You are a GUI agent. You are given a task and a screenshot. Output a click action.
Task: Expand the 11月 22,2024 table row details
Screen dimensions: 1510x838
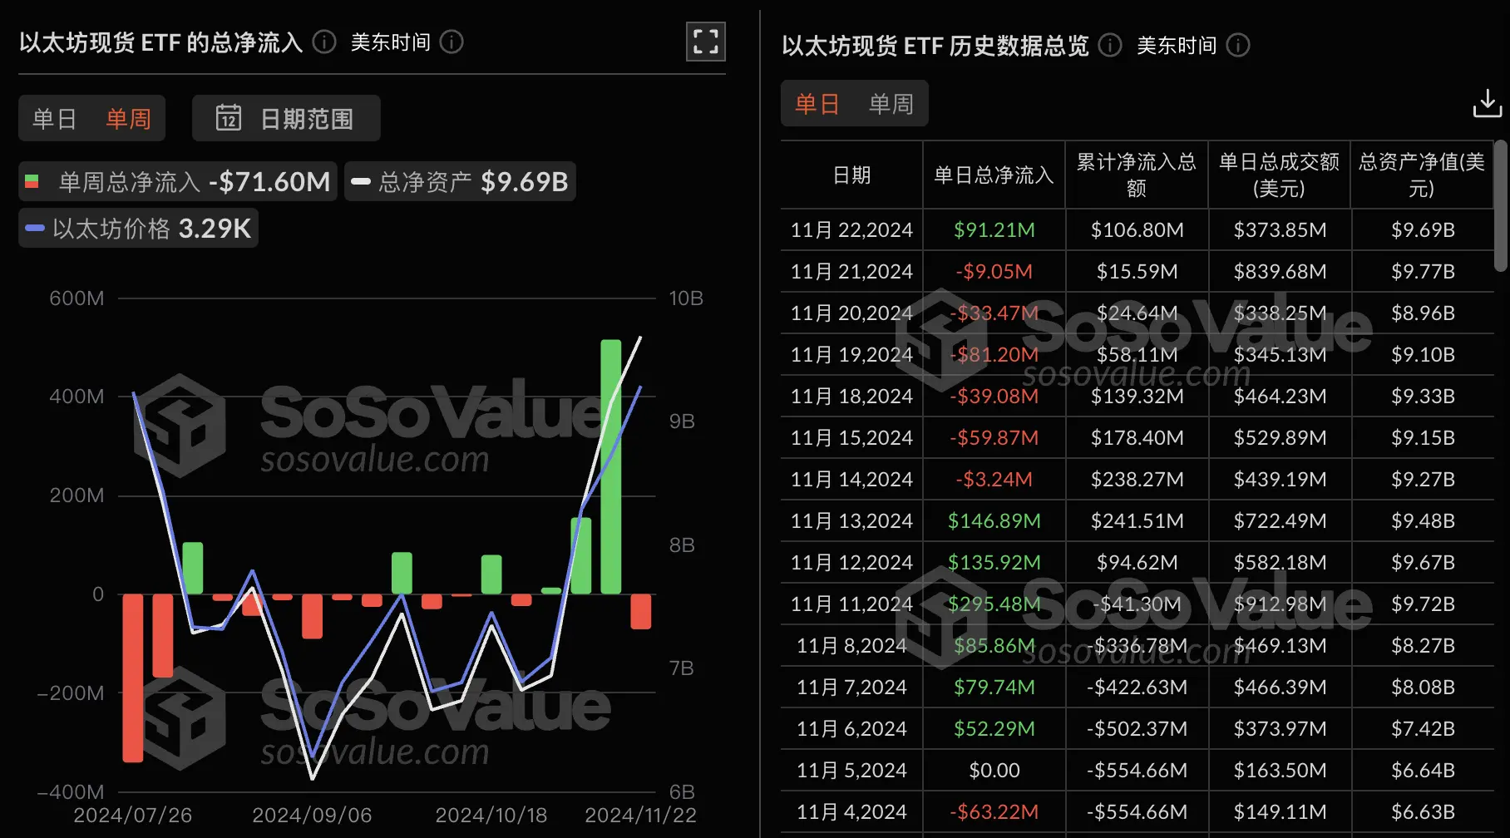(851, 229)
